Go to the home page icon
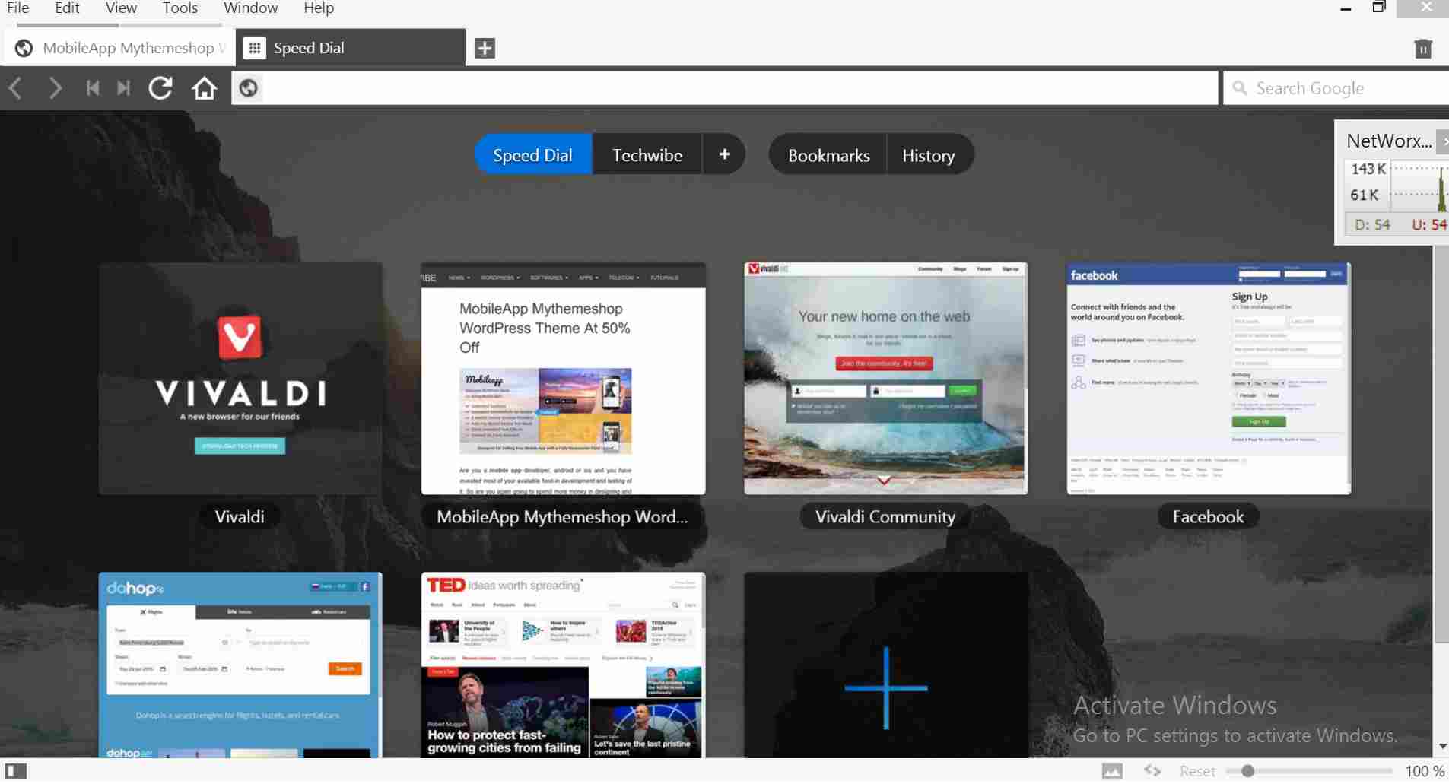Screen dimensions: 1449x784 click(x=204, y=88)
